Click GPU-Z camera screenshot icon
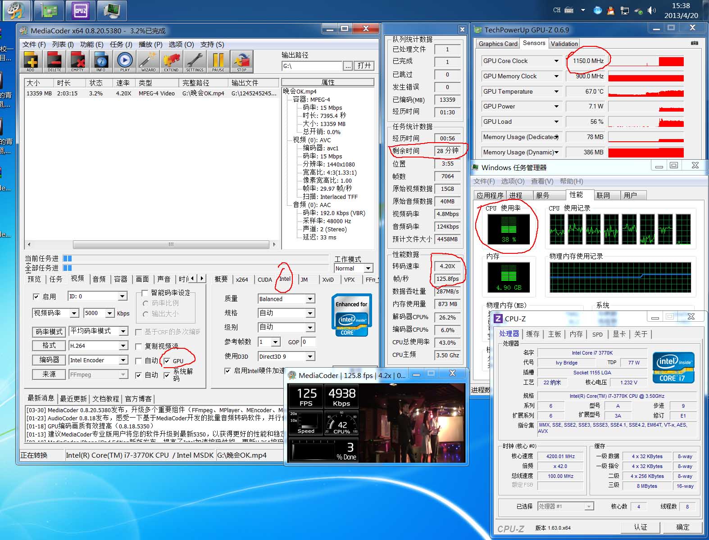709x540 pixels. (694, 43)
